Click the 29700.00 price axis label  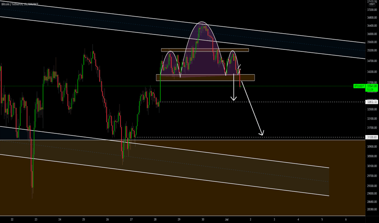click(372, 176)
